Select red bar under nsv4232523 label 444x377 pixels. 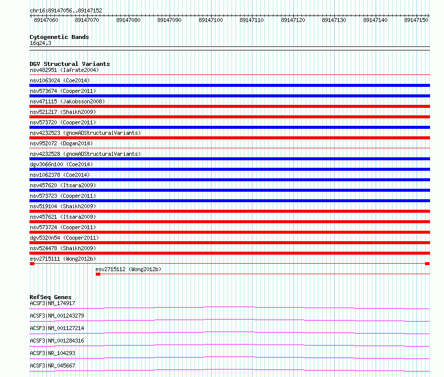click(229, 138)
